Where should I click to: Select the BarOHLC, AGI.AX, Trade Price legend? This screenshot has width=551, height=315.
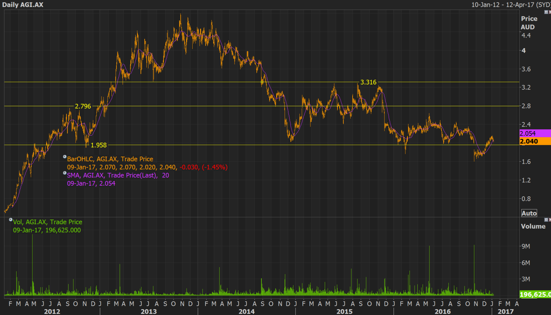pos(110,159)
